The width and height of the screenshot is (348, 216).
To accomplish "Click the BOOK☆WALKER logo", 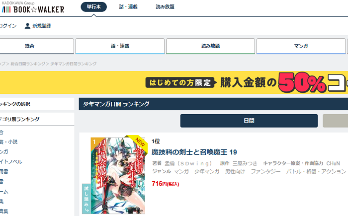I will coord(33,9).
